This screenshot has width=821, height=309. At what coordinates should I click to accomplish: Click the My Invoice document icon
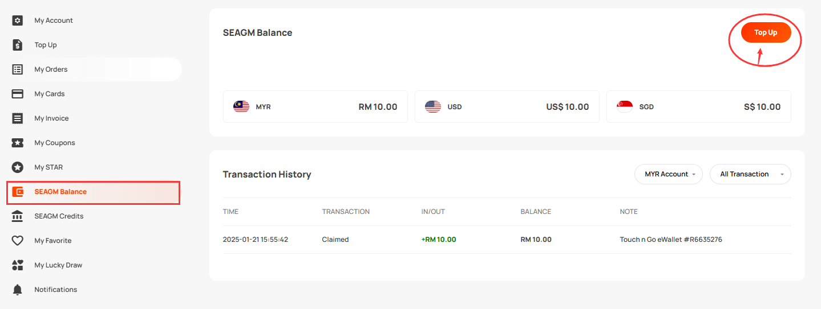tap(18, 118)
